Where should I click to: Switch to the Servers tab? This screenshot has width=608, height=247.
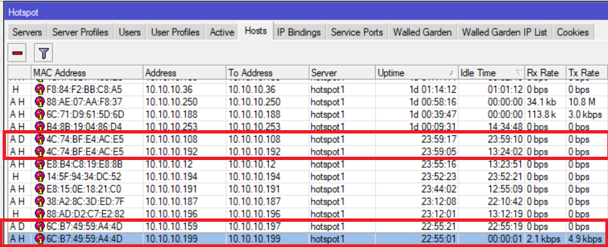[x=27, y=32]
